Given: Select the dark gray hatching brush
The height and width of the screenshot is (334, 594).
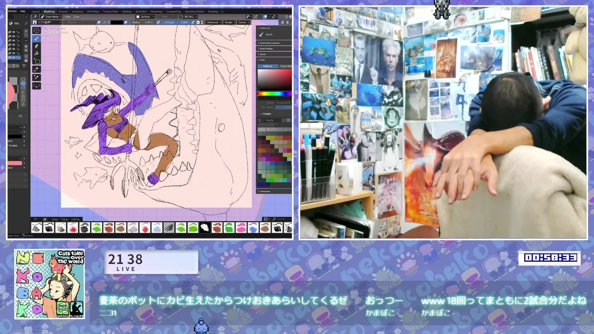Looking at the screenshot, I should 169,227.
